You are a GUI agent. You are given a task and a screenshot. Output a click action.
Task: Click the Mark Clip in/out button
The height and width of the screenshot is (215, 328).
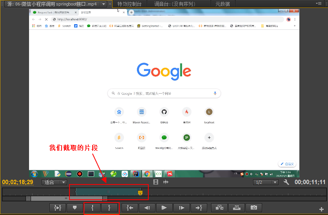click(x=58, y=208)
